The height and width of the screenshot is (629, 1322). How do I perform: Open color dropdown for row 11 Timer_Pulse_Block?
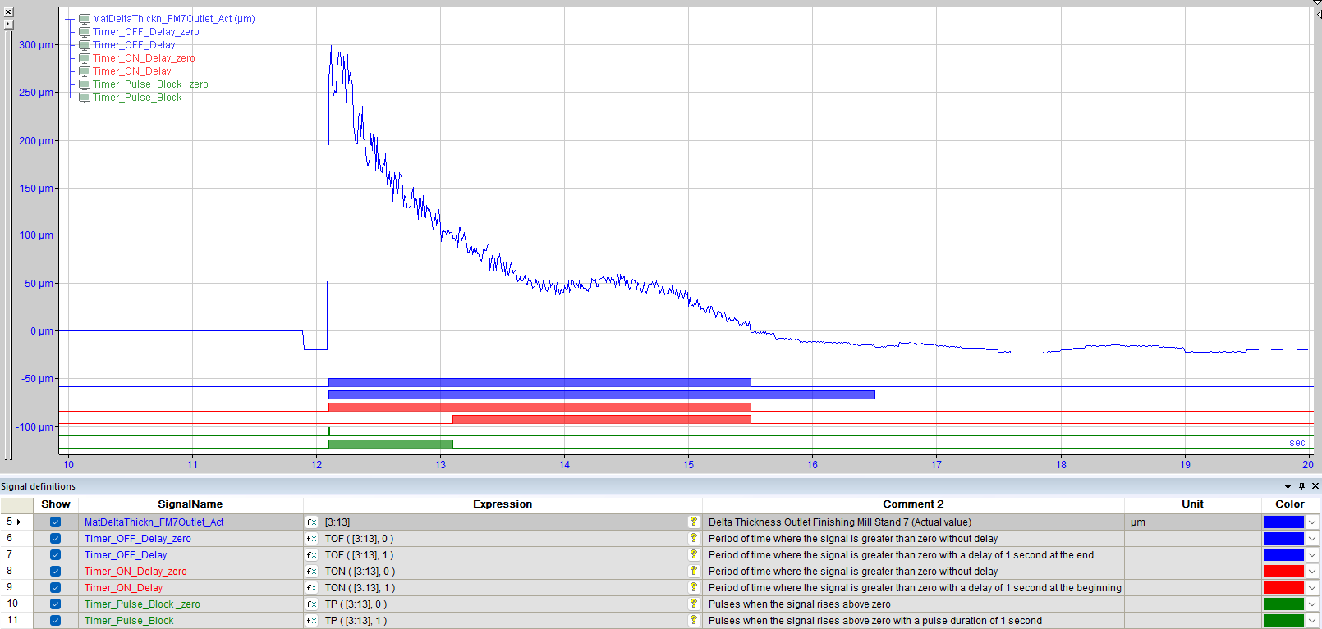point(1313,621)
